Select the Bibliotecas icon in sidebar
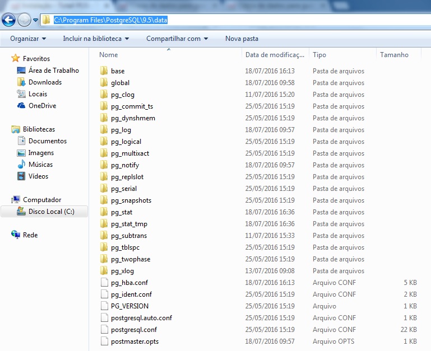Screen dimensions: 431x351 (x=16, y=129)
